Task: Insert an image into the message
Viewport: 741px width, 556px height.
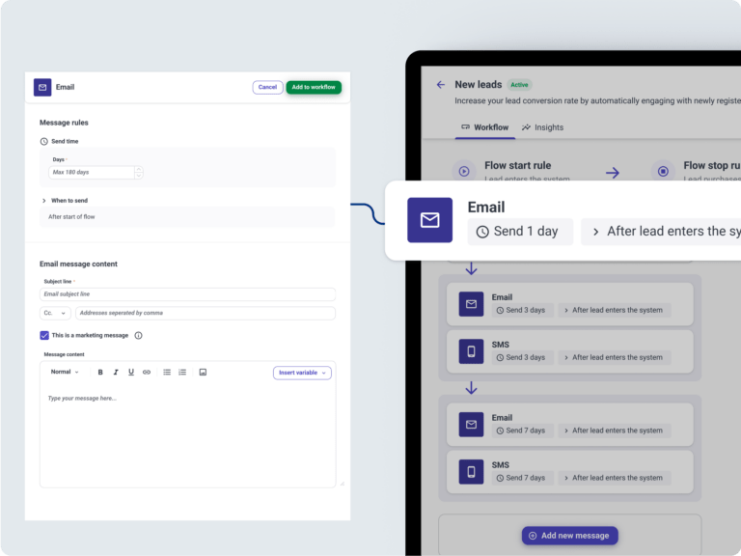Action: (203, 372)
